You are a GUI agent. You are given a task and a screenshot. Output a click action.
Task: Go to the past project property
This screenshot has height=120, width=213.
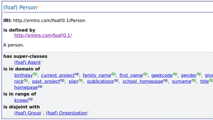click(46, 81)
